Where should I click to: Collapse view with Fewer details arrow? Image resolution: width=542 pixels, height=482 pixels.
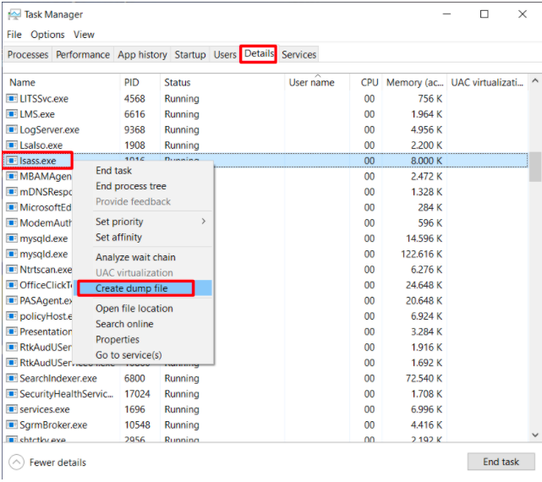tap(16, 463)
